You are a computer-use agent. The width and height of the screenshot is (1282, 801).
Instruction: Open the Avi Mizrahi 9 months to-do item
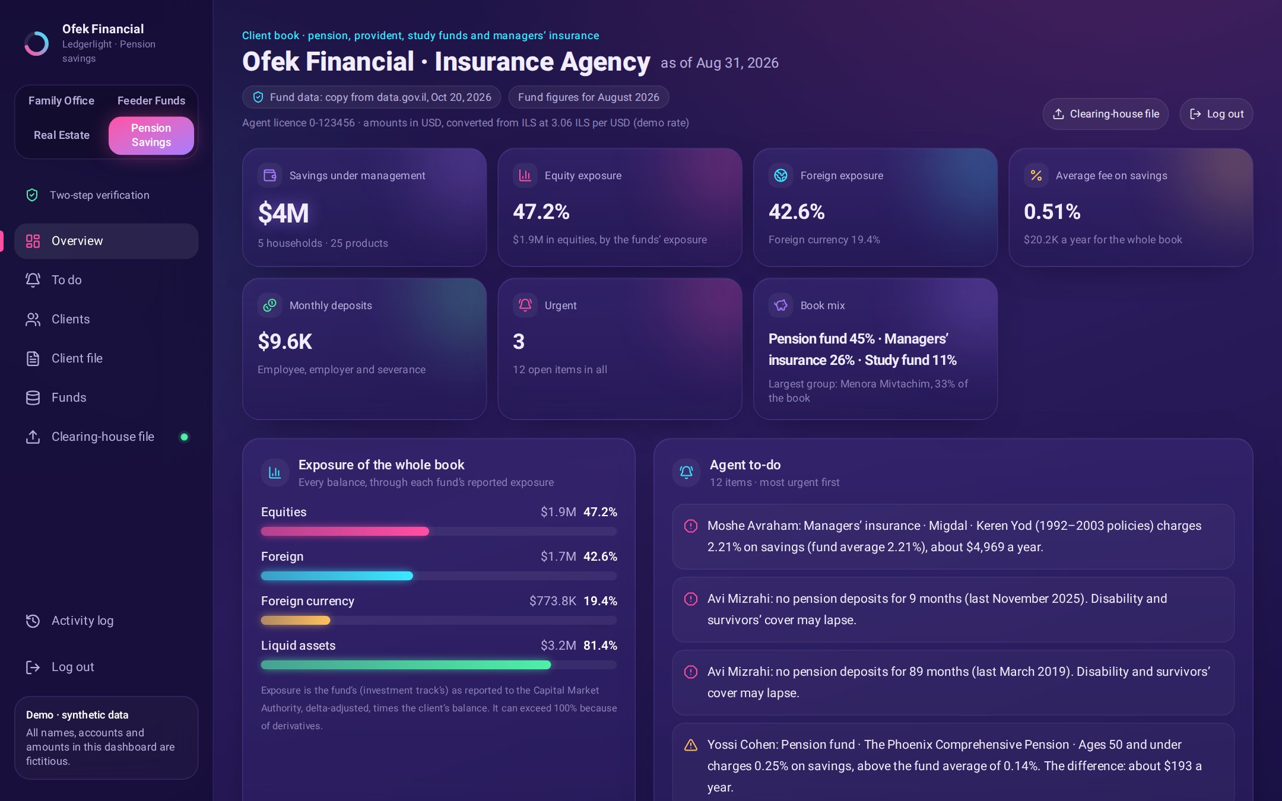click(x=953, y=609)
